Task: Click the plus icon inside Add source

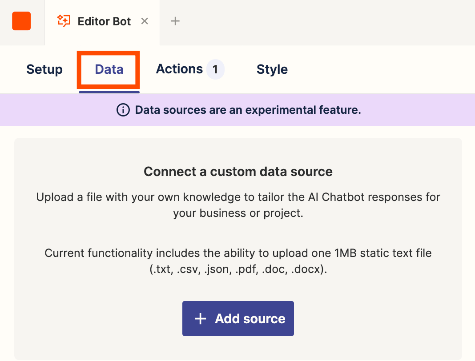Action: pos(201,319)
